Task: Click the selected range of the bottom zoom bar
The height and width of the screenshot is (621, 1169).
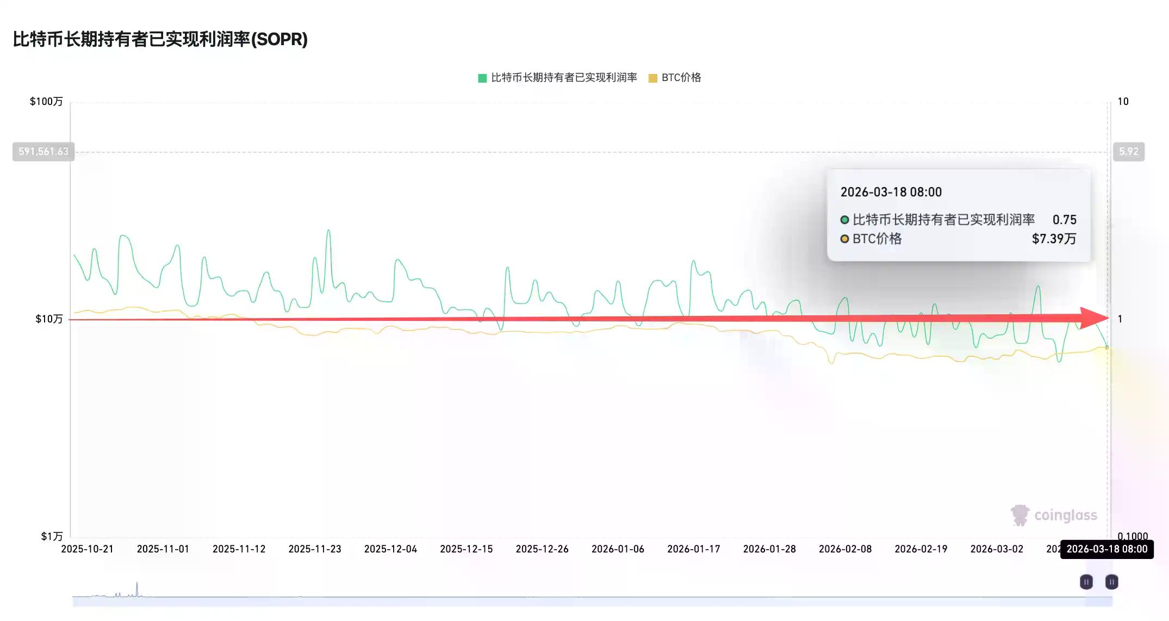Action: coord(1098,601)
